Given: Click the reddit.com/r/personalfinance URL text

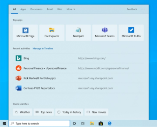Looking at the screenshot, I should (104, 68).
